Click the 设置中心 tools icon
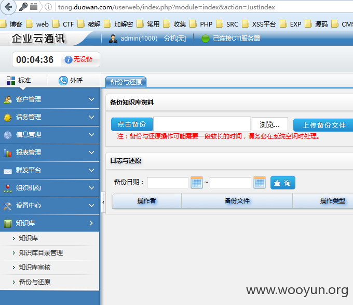This screenshot has height=305, width=353. pos(7,206)
